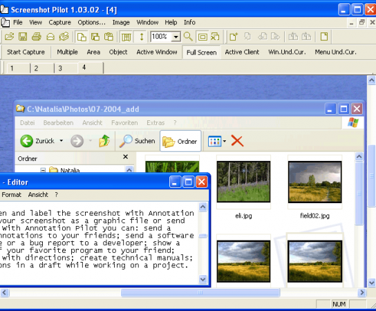The width and height of the screenshot is (376, 311).
Task: Click the grey forward arrow in Explorer
Action: [77, 141]
